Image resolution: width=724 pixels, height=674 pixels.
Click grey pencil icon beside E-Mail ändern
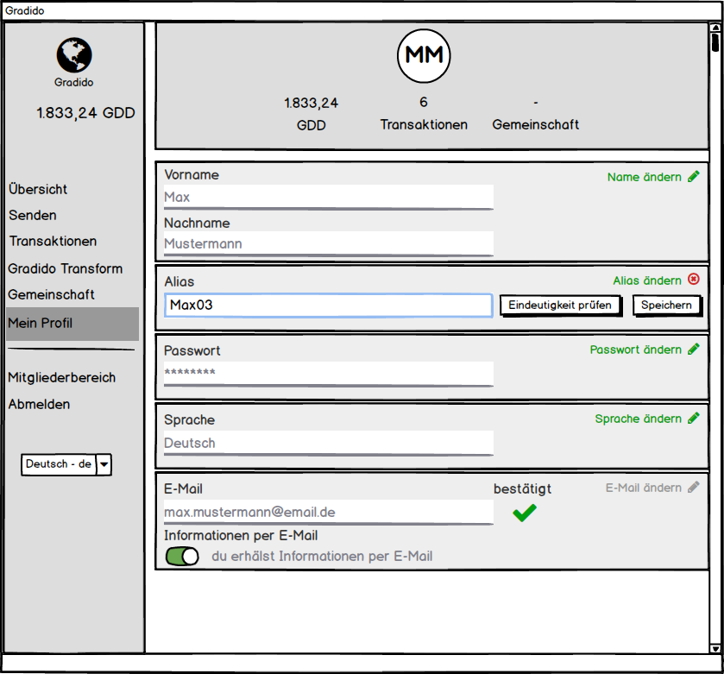[694, 488]
